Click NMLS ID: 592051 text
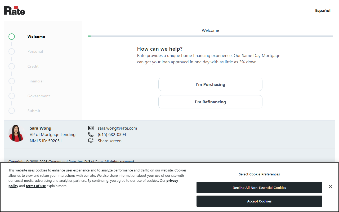Screen dimensions: 339x212 (x=46, y=141)
